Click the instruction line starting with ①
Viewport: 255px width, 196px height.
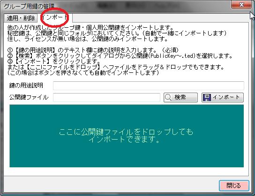tap(93, 50)
